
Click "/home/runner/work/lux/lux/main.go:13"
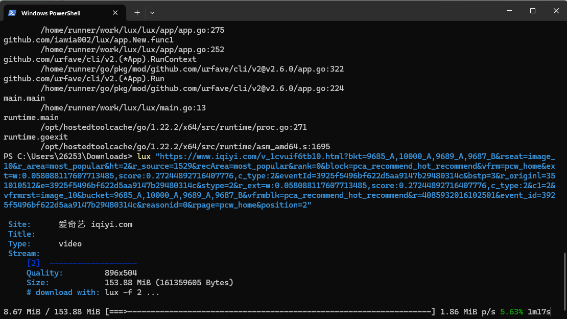(x=123, y=108)
